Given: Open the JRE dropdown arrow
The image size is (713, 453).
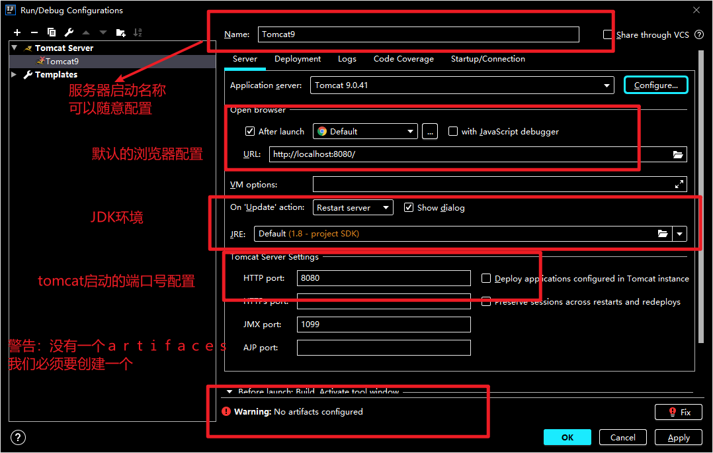Looking at the screenshot, I should [x=679, y=234].
